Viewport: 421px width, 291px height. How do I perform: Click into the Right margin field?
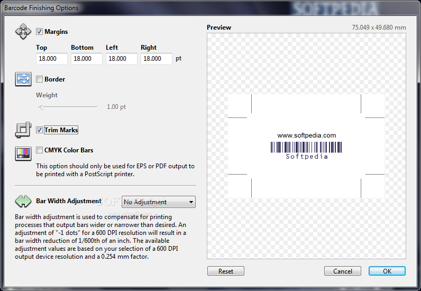pyautogui.click(x=156, y=59)
